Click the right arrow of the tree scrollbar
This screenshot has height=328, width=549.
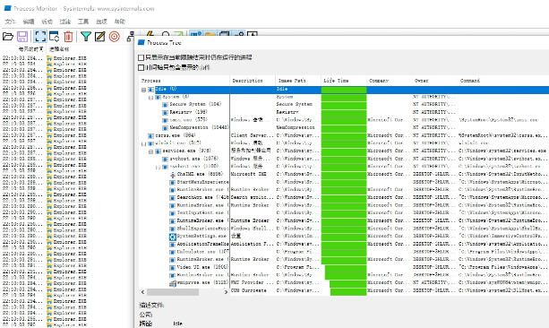226,292
